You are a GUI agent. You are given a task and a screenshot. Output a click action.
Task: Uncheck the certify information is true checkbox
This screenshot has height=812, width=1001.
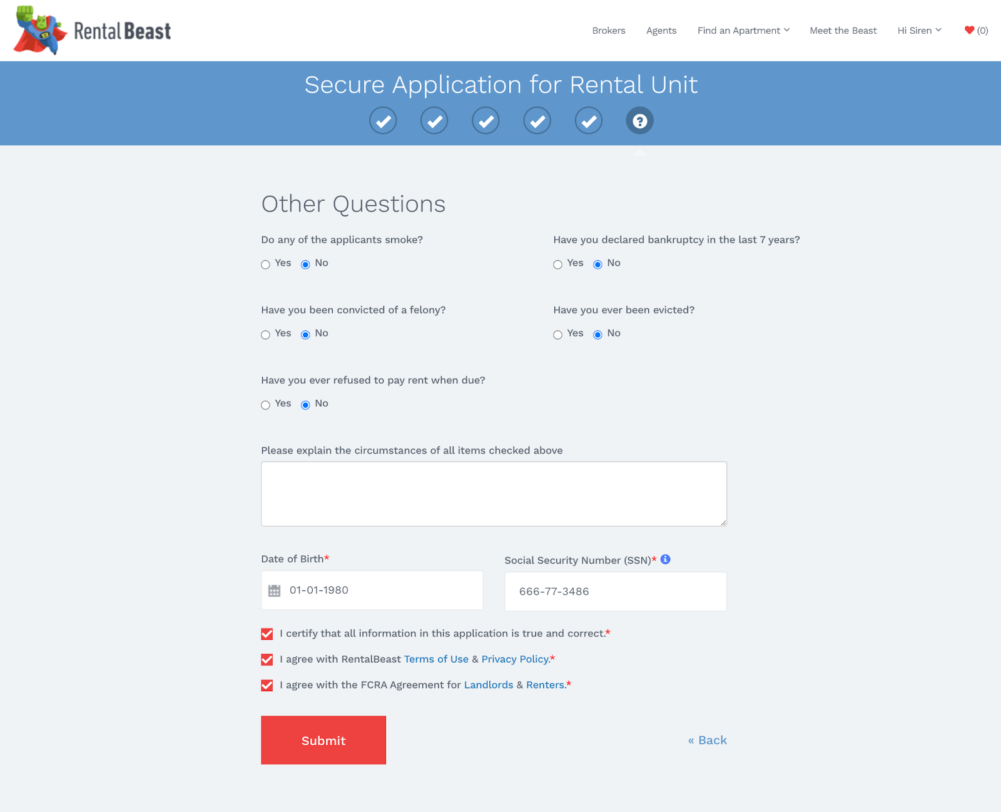coord(267,634)
